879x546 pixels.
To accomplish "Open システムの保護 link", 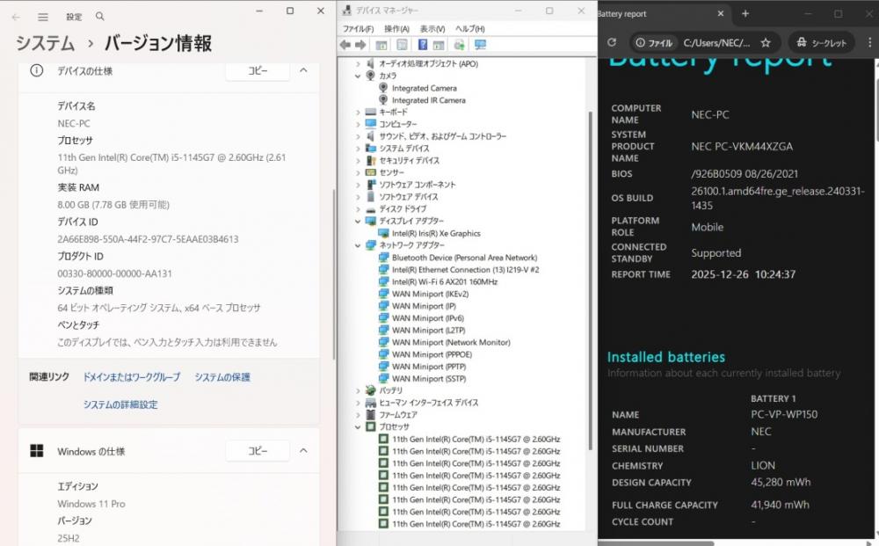I will pyautogui.click(x=222, y=377).
